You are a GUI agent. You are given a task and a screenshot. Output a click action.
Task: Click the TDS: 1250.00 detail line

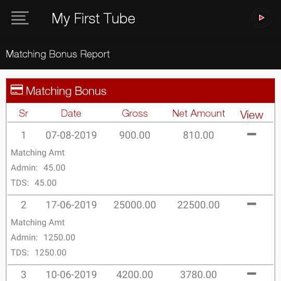click(x=39, y=252)
